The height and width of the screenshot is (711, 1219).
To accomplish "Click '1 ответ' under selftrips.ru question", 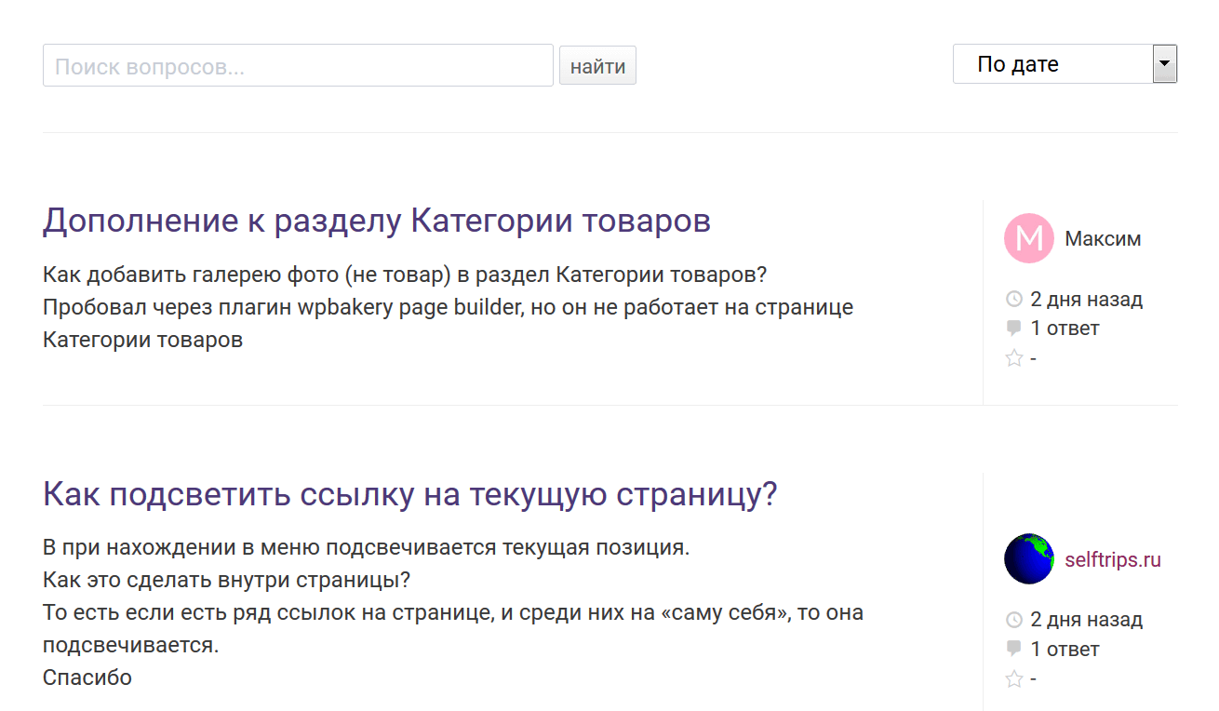I will [x=1065, y=649].
